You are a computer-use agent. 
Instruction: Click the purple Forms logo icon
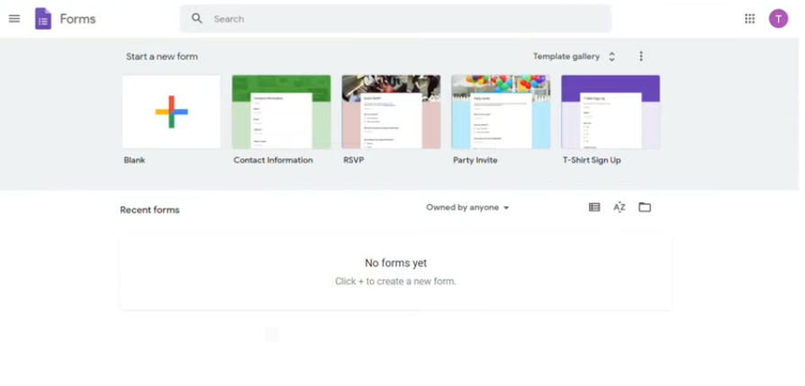coord(43,19)
